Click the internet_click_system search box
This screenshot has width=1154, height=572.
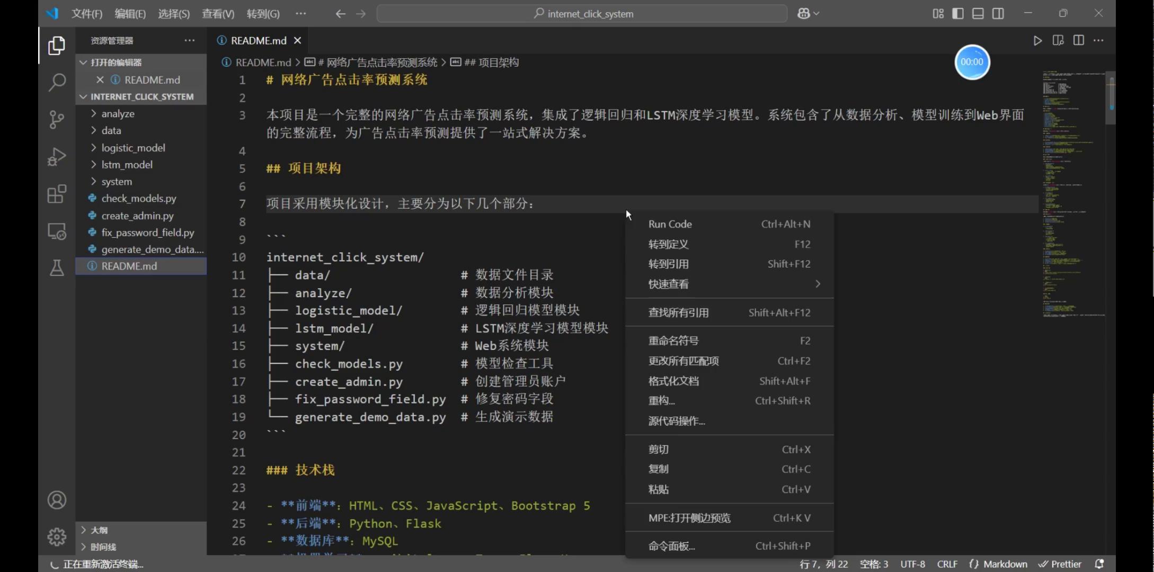point(582,14)
